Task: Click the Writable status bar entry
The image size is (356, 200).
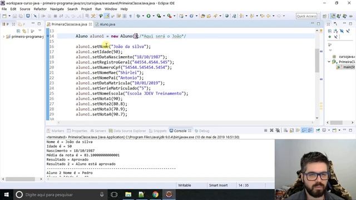Action: click(x=184, y=185)
